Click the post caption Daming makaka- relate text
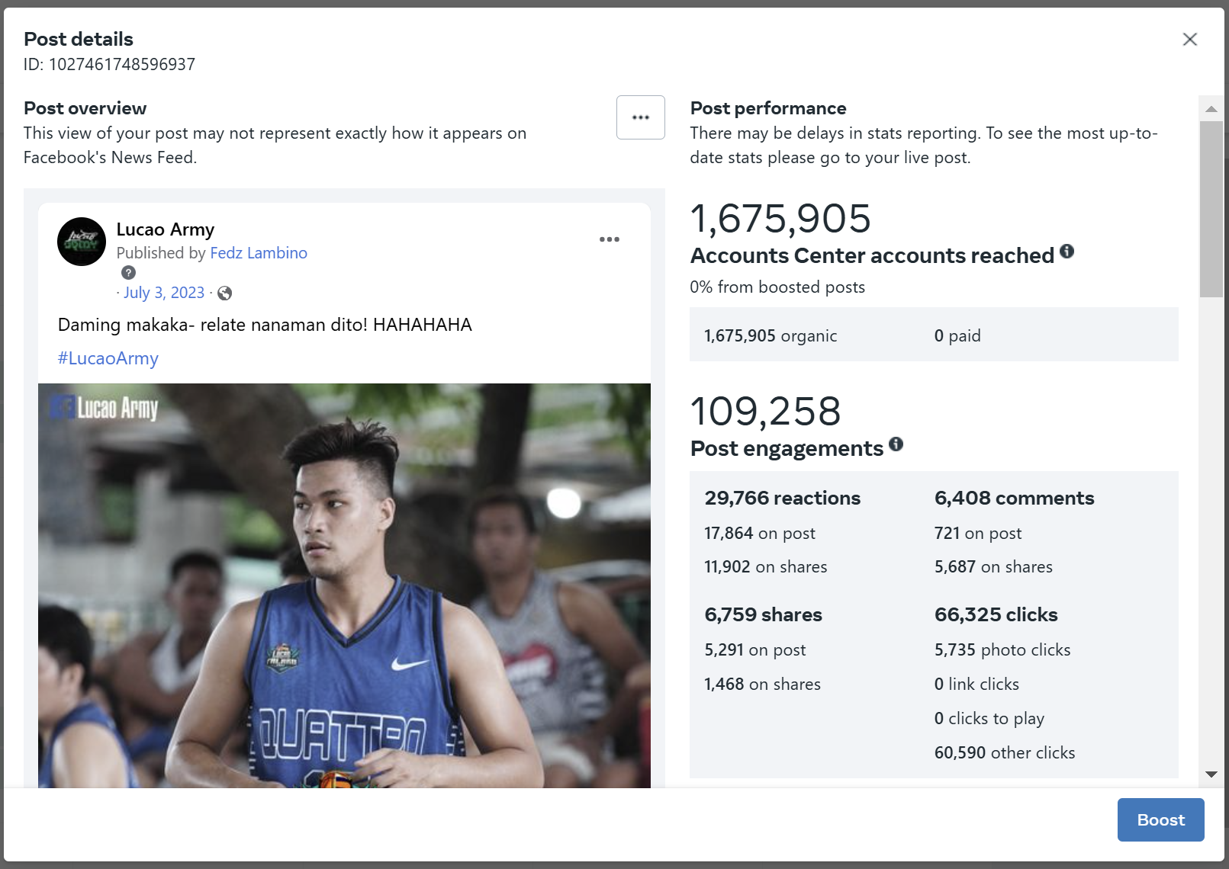Screen dimensions: 1229x869 tap(265, 325)
